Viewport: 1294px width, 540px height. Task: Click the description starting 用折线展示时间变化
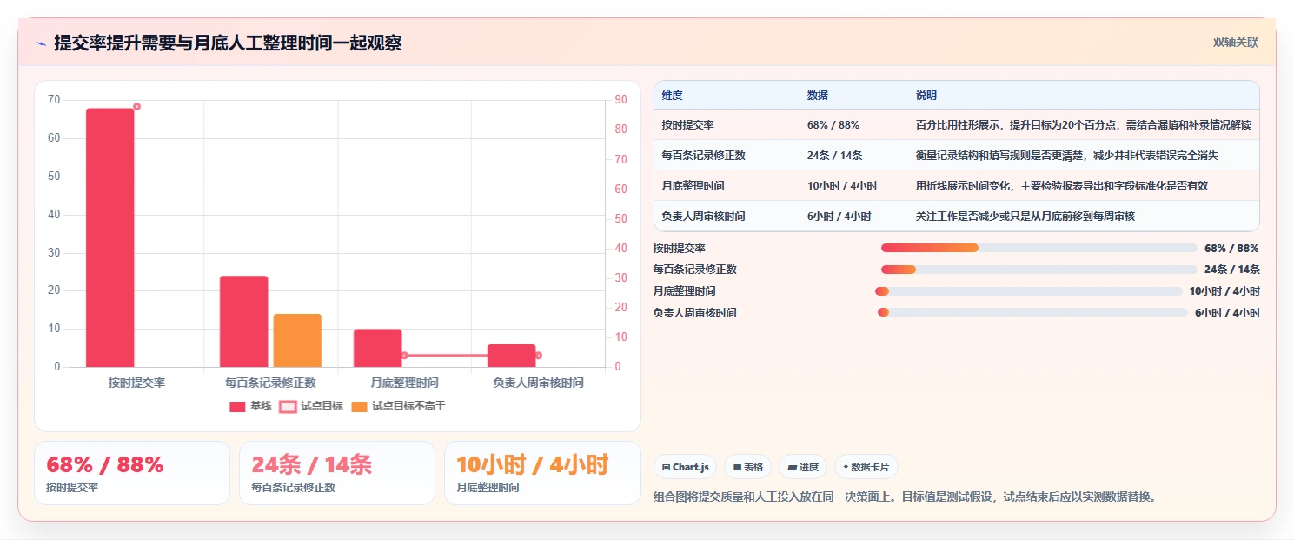tap(1062, 186)
